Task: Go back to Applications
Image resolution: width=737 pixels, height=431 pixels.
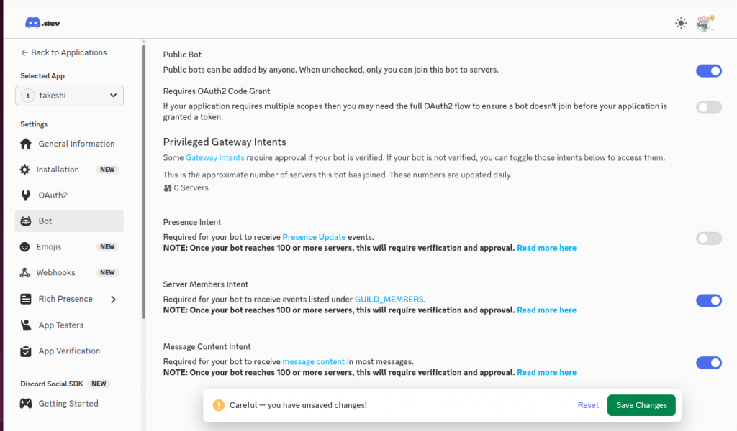Action: [x=63, y=52]
